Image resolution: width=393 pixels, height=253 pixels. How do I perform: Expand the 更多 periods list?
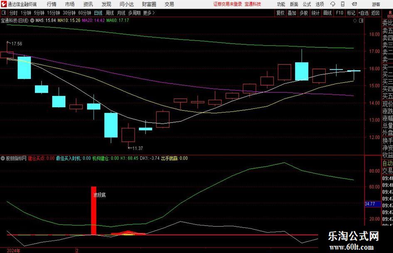(149, 13)
